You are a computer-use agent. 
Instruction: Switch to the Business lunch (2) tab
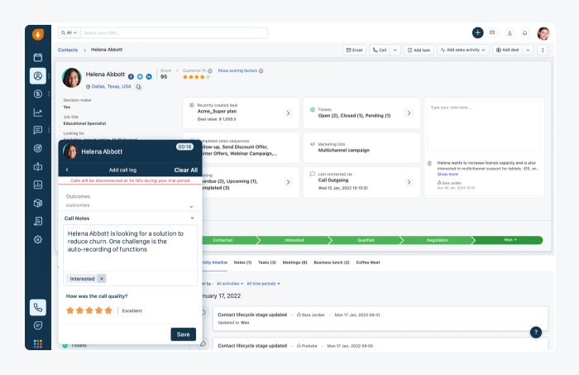pyautogui.click(x=332, y=262)
